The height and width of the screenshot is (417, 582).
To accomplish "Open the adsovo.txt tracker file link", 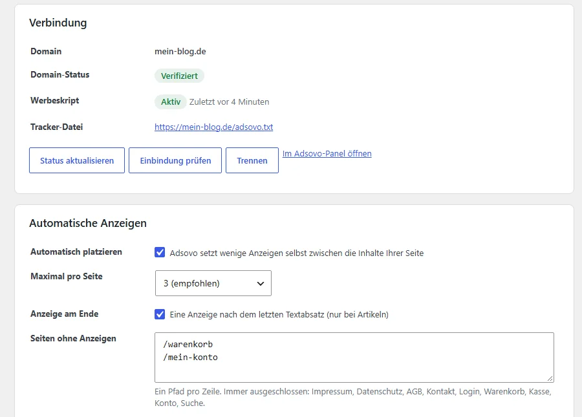I will click(x=214, y=127).
